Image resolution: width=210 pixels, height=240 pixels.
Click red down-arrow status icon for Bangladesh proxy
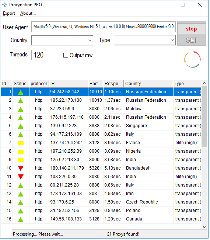21,168
